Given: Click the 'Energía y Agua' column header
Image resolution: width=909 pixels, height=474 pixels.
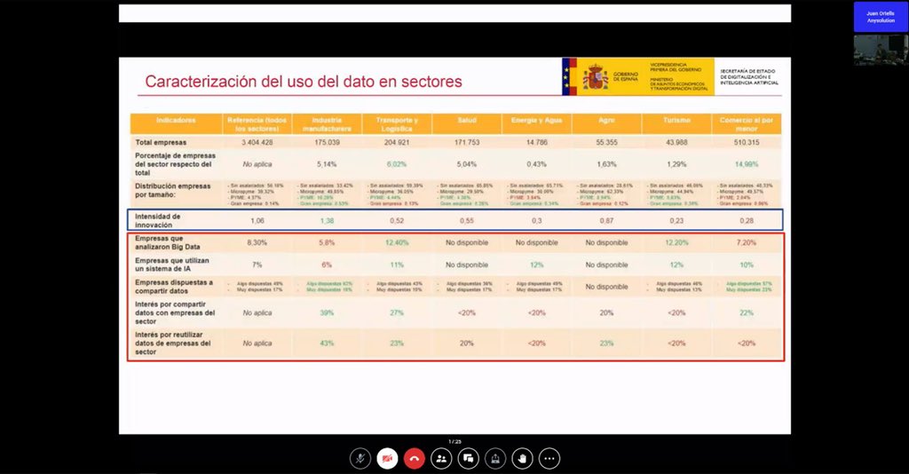Looking at the screenshot, I should tap(537, 121).
